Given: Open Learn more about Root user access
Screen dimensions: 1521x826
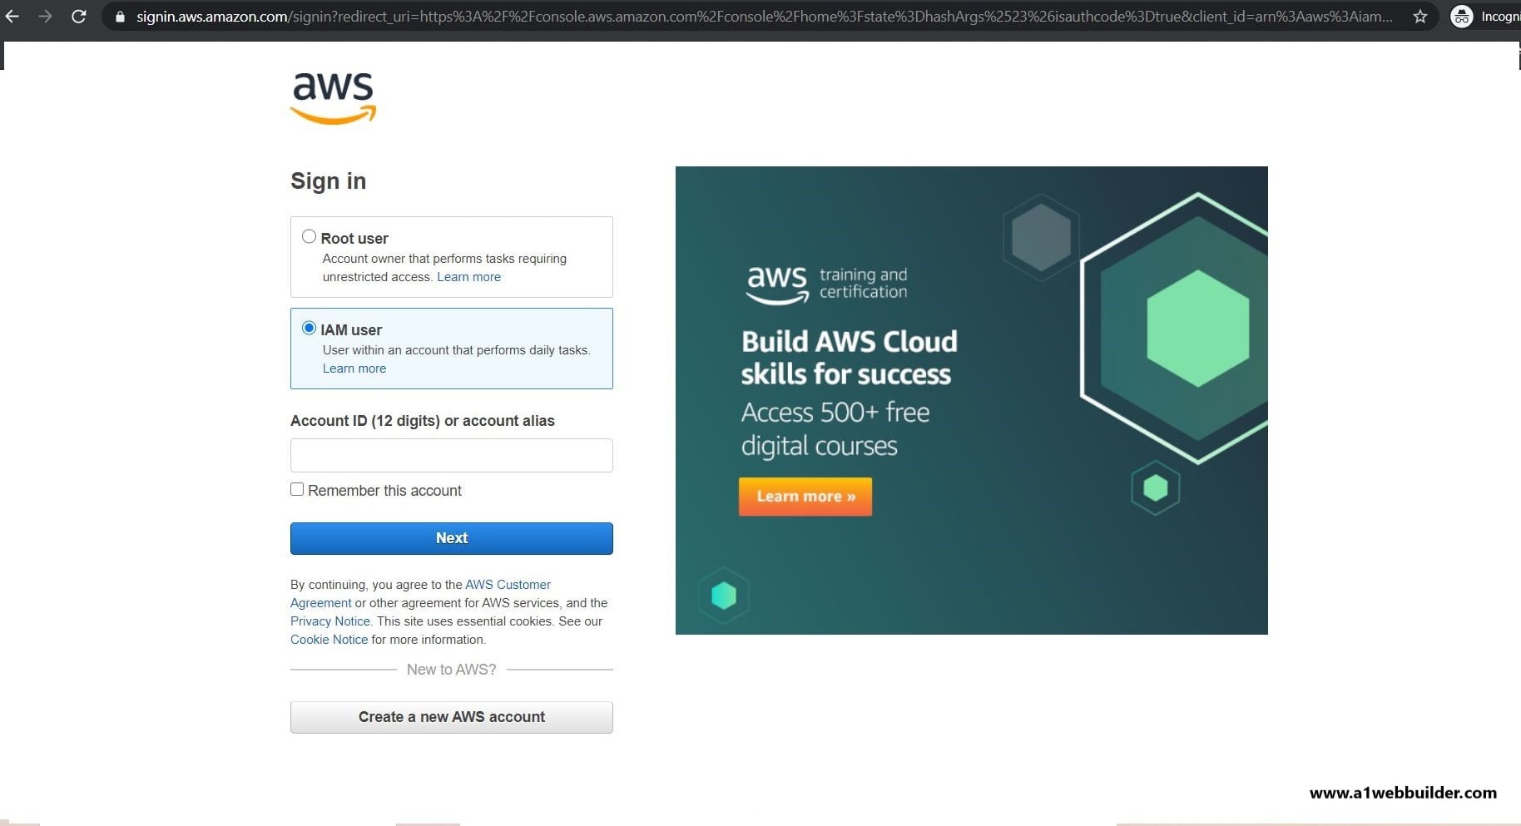Looking at the screenshot, I should point(468,276).
